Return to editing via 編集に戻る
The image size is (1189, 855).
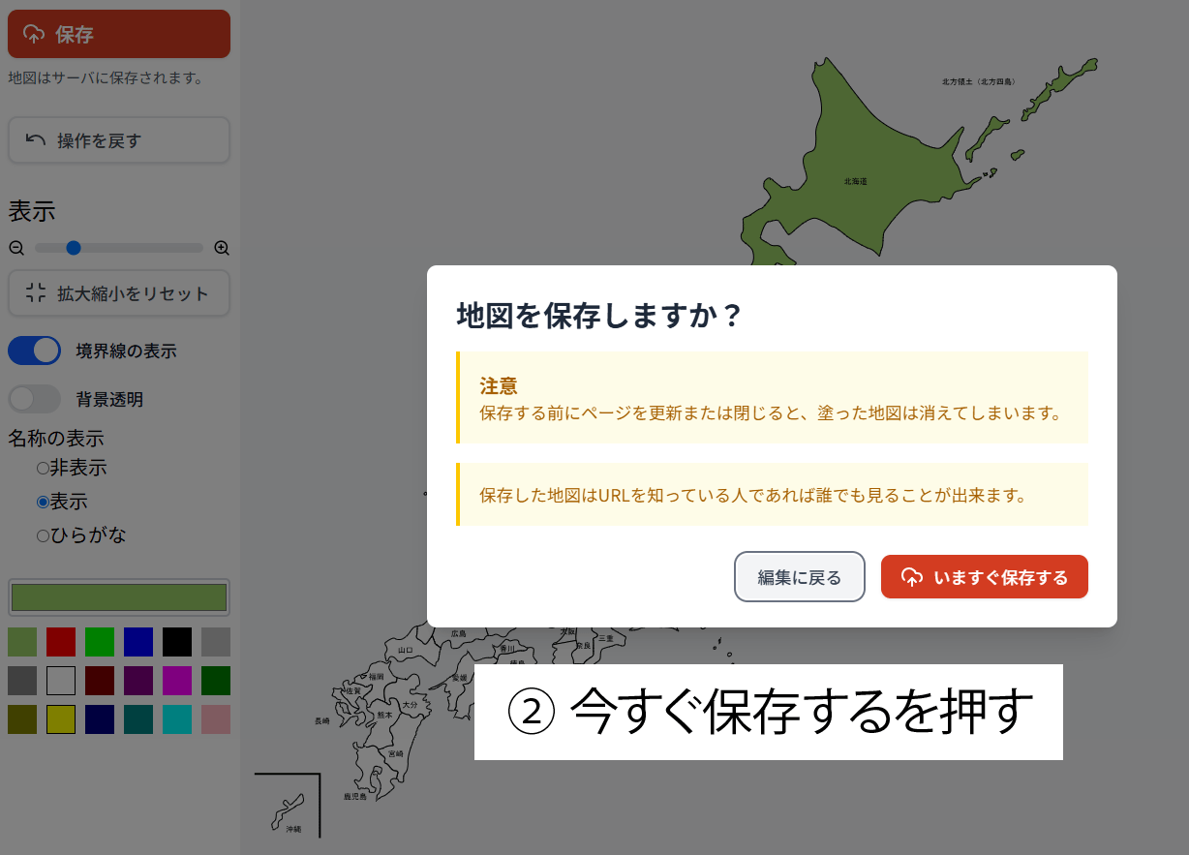[x=799, y=577]
